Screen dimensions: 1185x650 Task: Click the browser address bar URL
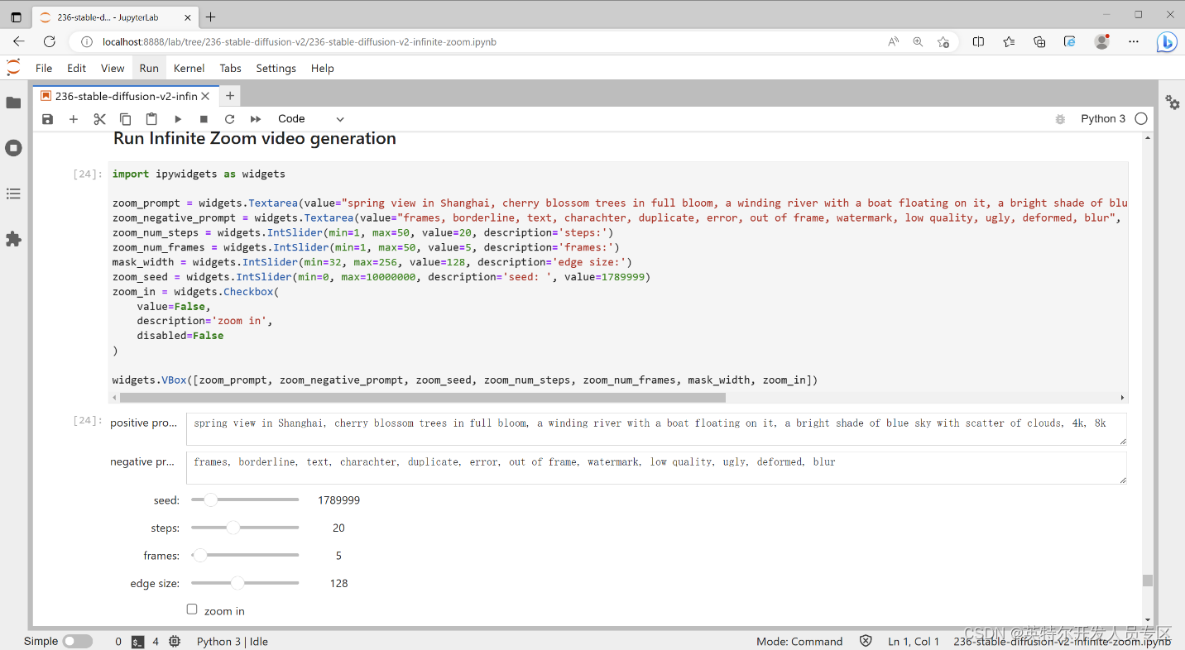pos(299,42)
